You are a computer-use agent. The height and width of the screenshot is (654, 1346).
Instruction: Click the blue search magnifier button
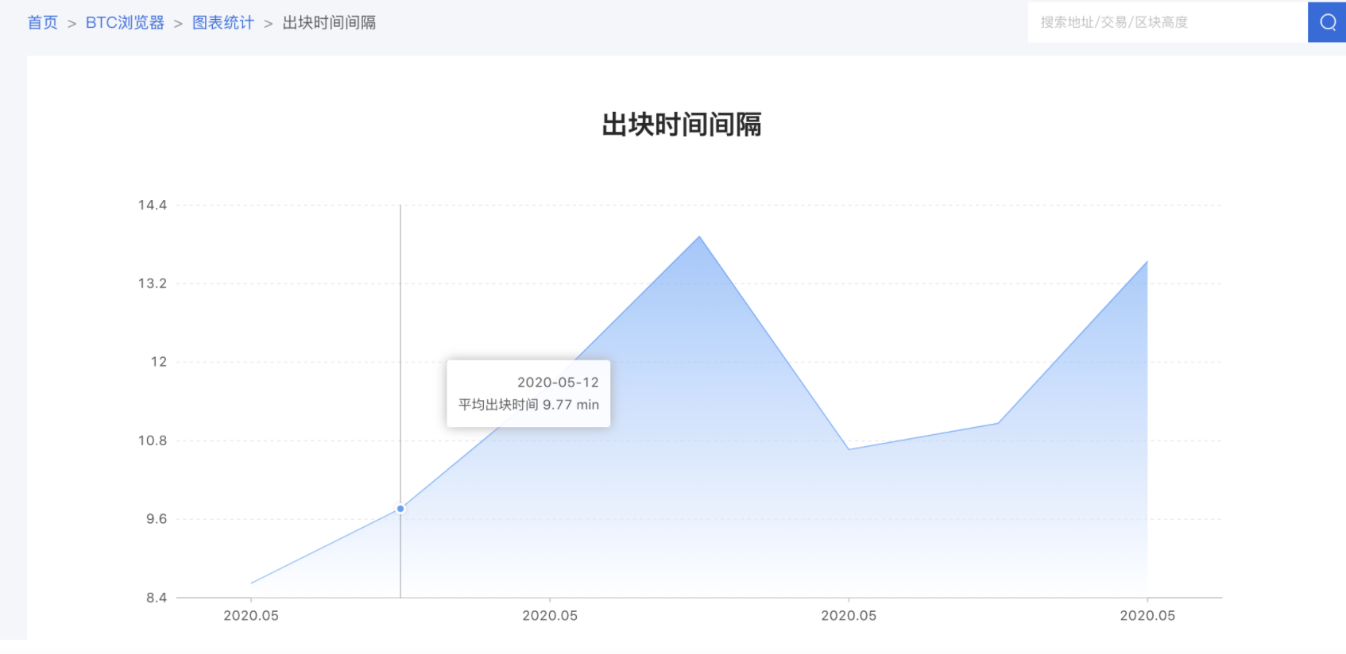pyautogui.click(x=1327, y=22)
